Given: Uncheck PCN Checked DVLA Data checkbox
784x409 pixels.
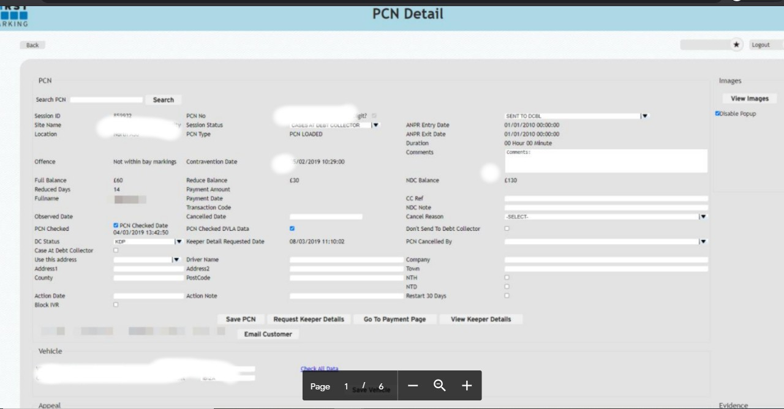Looking at the screenshot, I should pyautogui.click(x=292, y=228).
